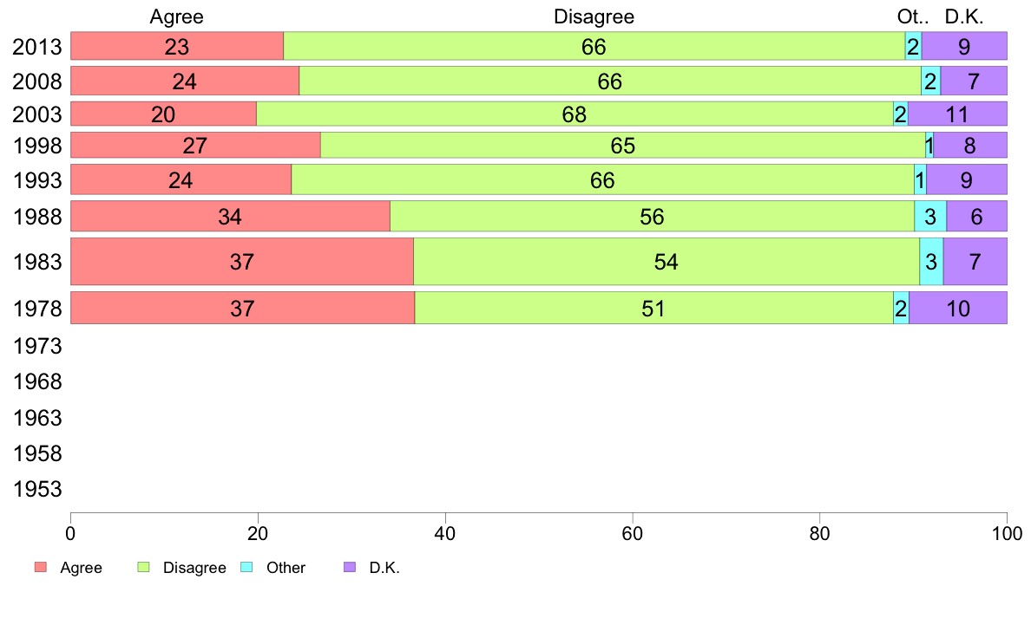Click the 1988 Other segment showing 3
This screenshot has width=1031, height=638.
click(930, 217)
